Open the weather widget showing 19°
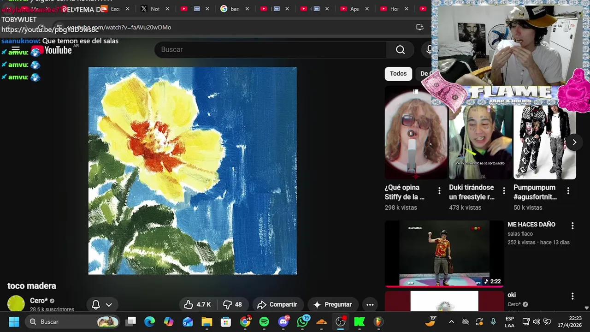Viewport: 590px width, 332px height. (431, 321)
